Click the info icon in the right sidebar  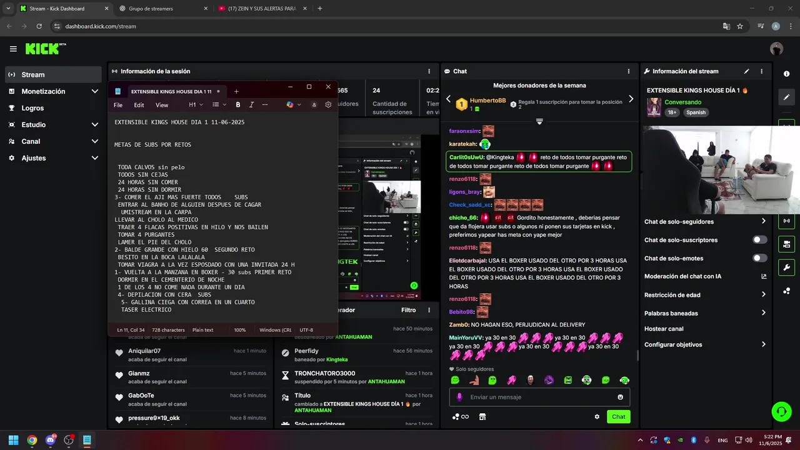(786, 74)
